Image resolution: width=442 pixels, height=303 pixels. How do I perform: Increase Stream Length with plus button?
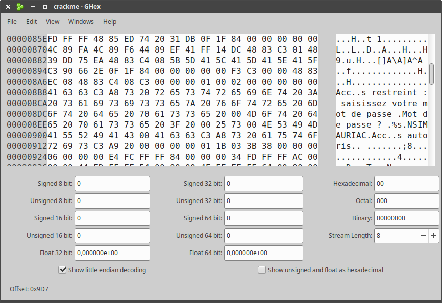pos(434,236)
